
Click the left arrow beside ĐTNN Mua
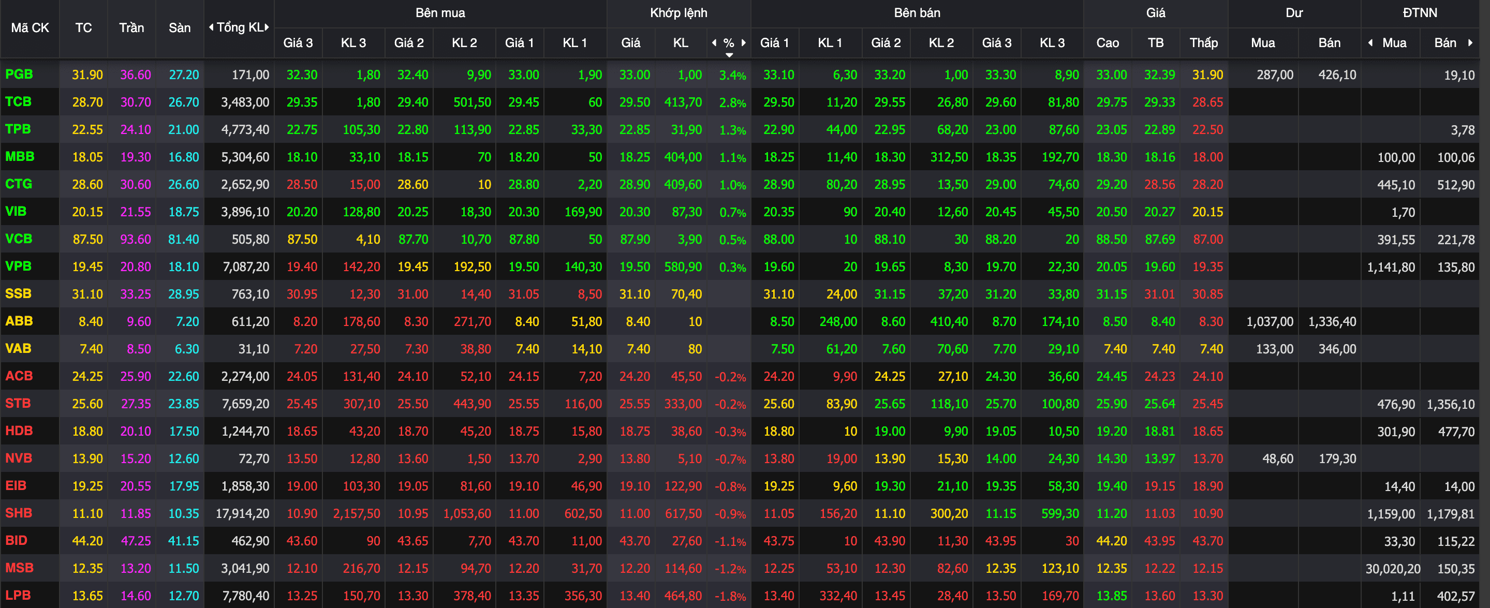tap(1370, 42)
